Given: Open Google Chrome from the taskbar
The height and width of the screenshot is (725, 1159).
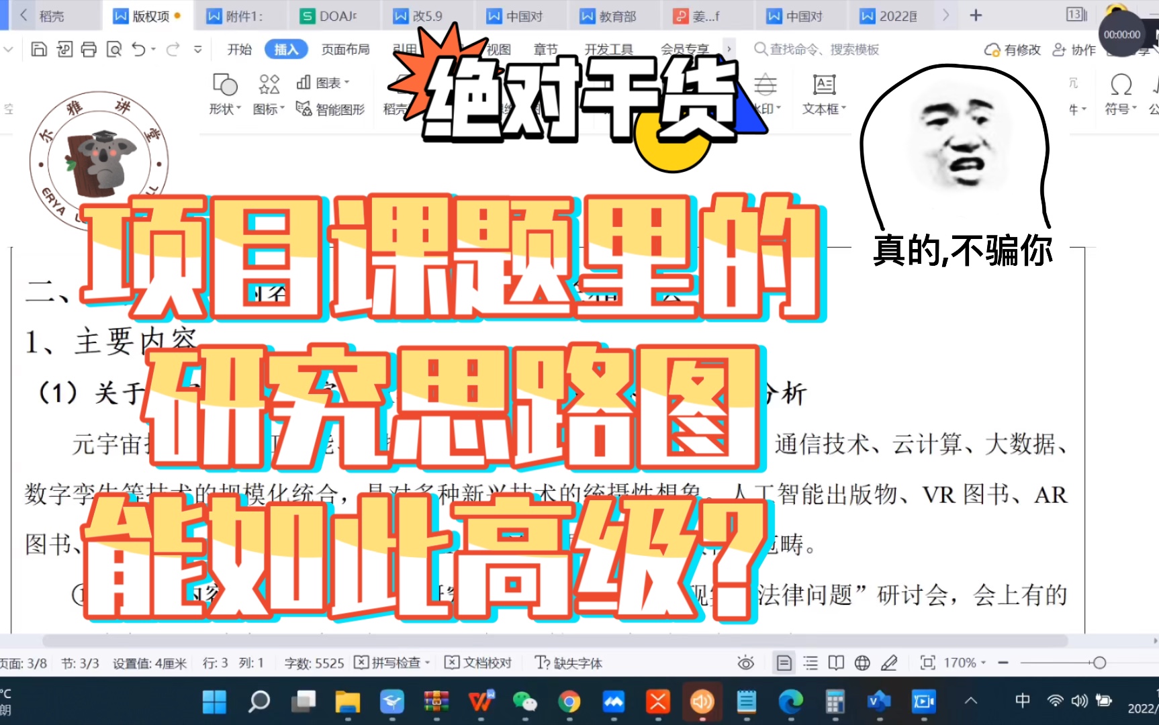Looking at the screenshot, I should (x=569, y=702).
